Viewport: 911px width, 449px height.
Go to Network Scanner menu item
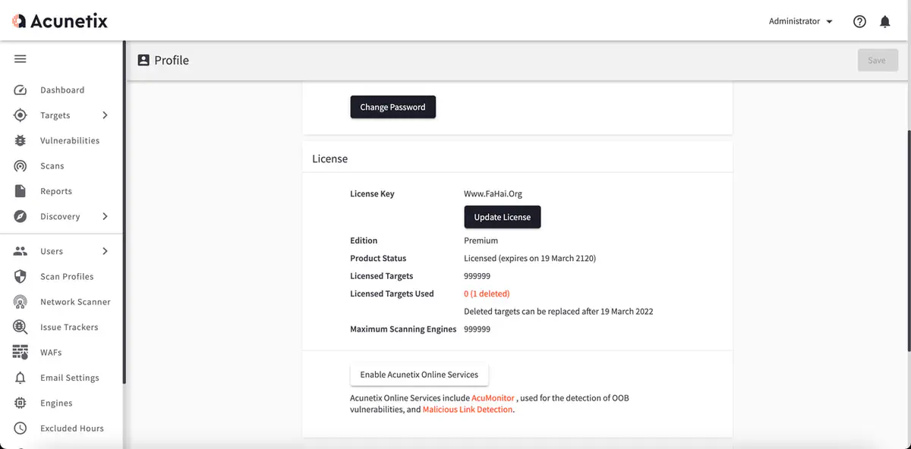tap(75, 302)
